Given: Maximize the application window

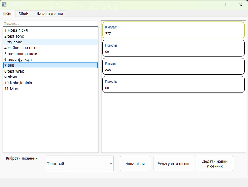Looking at the screenshot, I should click(227, 5).
